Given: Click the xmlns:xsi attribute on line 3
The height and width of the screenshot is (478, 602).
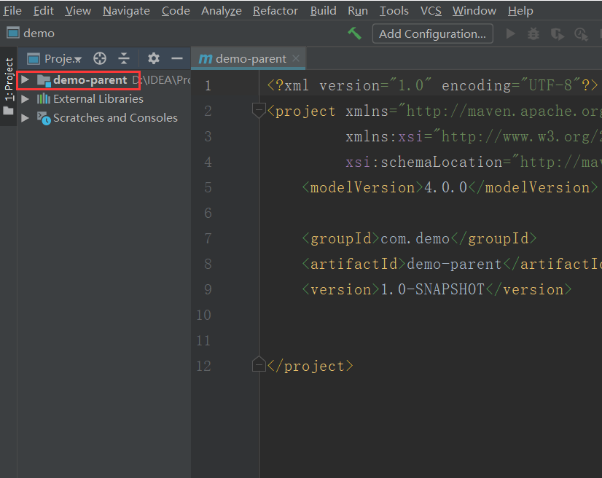Looking at the screenshot, I should click(384, 136).
